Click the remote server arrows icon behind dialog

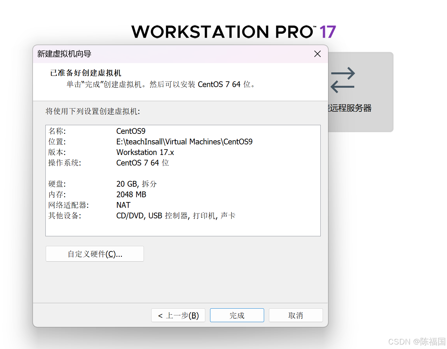tap(343, 80)
